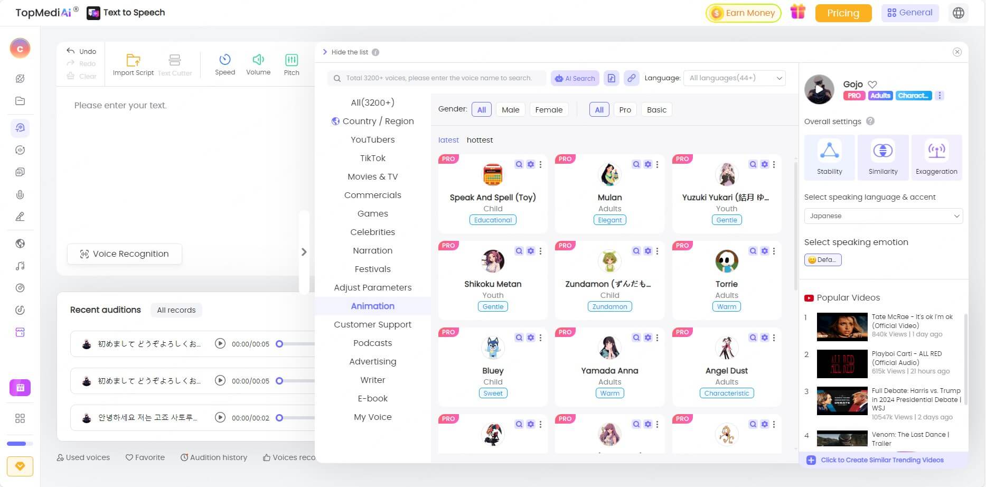986x487 pixels.
Task: Click the first audition's progress slider handle
Action: point(279,344)
